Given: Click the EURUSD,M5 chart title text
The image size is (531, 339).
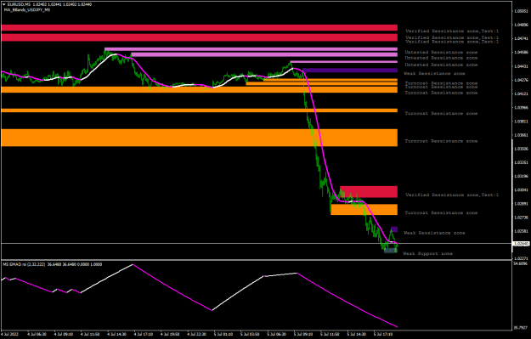Looking at the screenshot, I should click(19, 4).
